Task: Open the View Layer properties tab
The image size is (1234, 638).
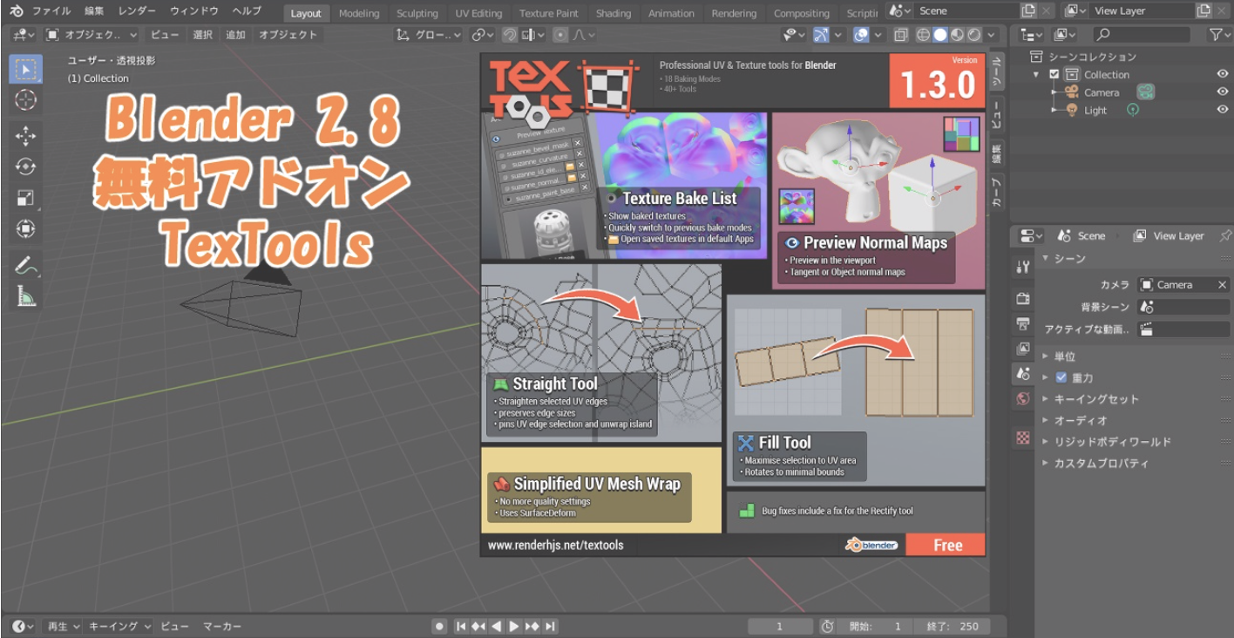Action: 1023,349
